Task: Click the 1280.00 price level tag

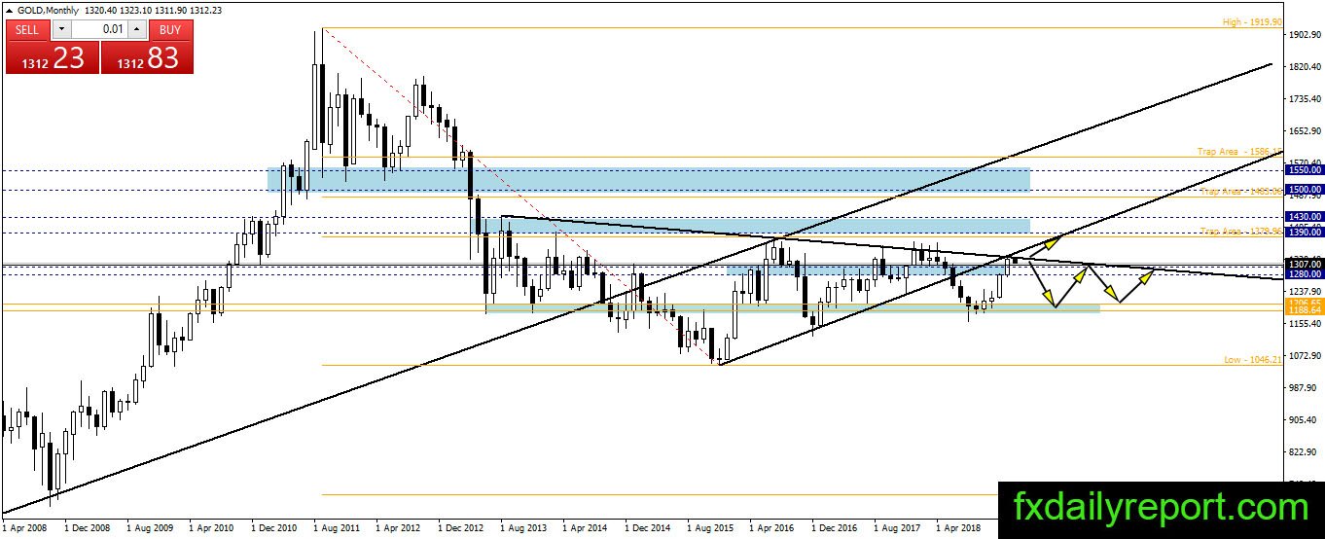Action: pyautogui.click(x=1304, y=274)
